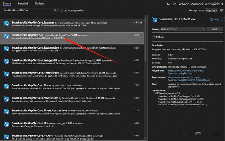
Task: Open the Package source dropdown
Action: tap(212, 10)
